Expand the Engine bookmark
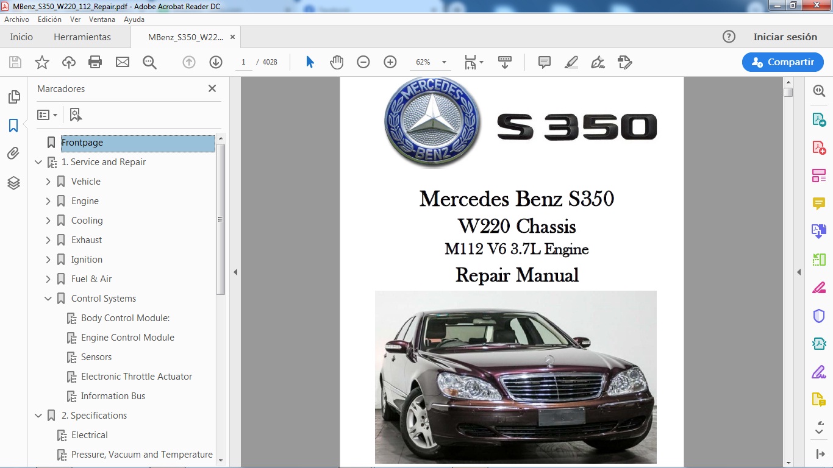Image resolution: width=833 pixels, height=468 pixels. pyautogui.click(x=48, y=200)
